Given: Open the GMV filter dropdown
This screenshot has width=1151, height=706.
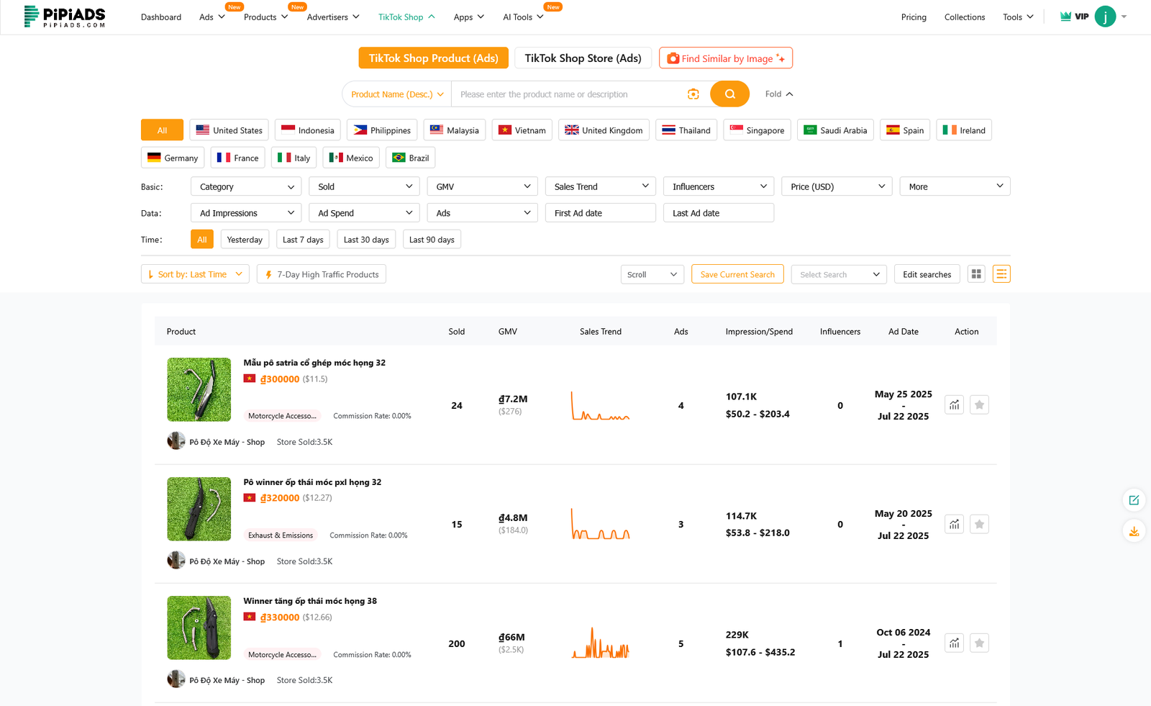Looking at the screenshot, I should click(x=482, y=186).
